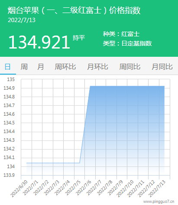Click the 类型：日定基指数 label

(127, 43)
